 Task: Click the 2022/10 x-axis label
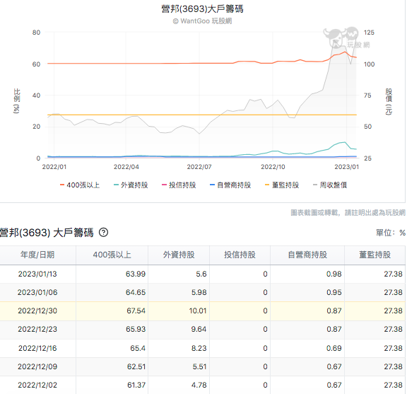tap(273, 167)
